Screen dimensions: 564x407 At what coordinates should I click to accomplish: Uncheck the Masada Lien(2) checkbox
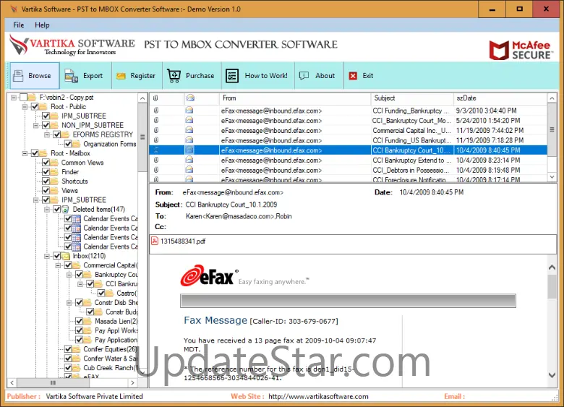(80, 321)
